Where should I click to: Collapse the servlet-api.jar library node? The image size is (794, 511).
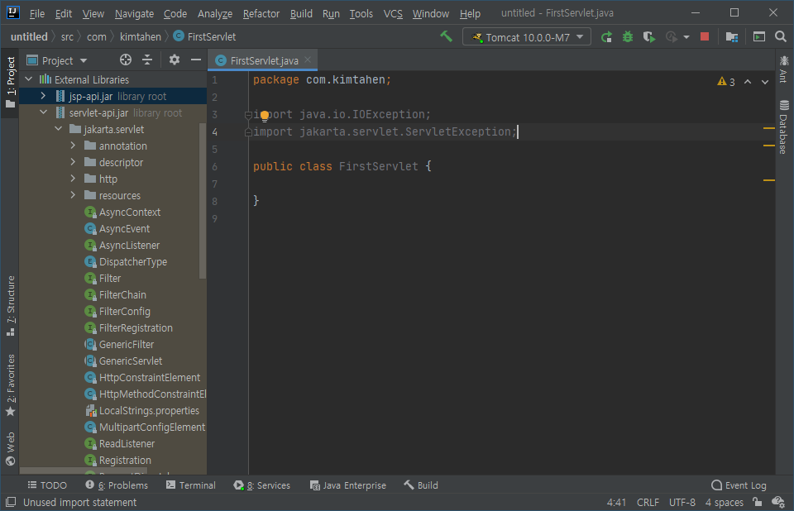tap(43, 112)
